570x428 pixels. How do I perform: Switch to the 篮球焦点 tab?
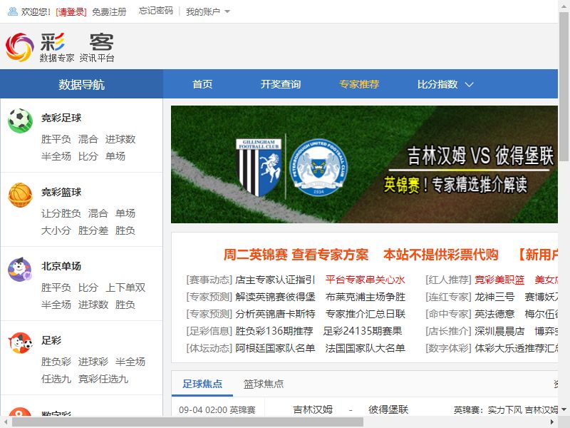[x=264, y=384]
